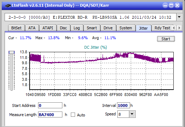
Task: Open the ATAPI tab
Action: [x=48, y=28]
